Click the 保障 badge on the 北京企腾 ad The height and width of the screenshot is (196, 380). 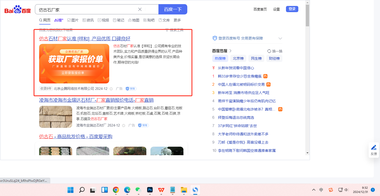[131, 89]
